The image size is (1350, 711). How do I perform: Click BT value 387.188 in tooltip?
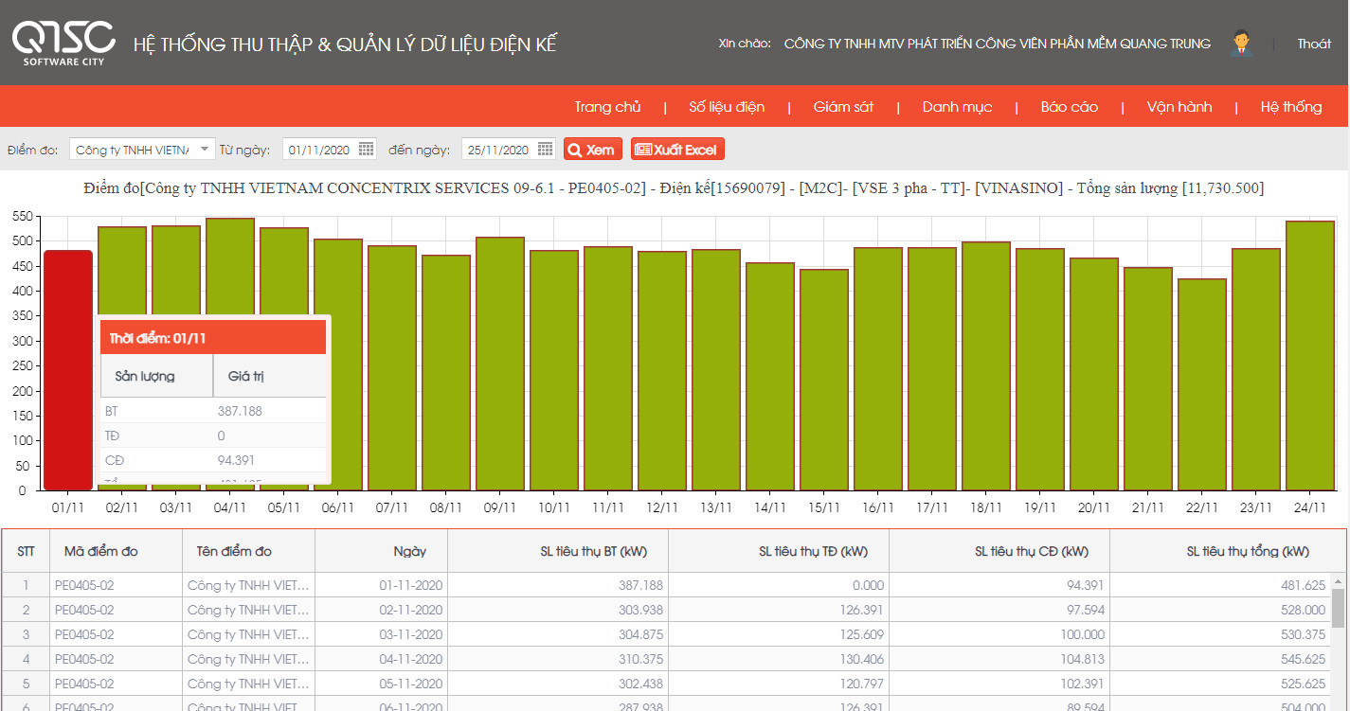coord(240,411)
